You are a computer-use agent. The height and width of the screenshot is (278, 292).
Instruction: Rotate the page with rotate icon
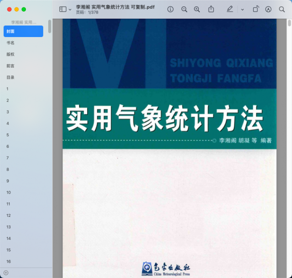[255, 9]
